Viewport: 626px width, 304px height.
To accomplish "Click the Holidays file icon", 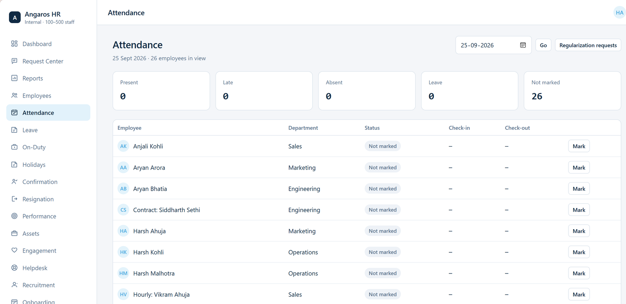I will [14, 164].
